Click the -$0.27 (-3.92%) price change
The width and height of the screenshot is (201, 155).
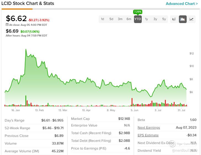click(39, 20)
